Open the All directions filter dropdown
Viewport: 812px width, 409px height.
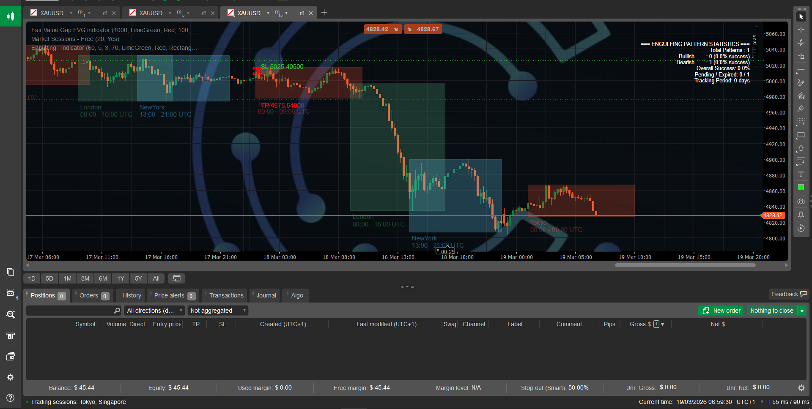(x=154, y=310)
